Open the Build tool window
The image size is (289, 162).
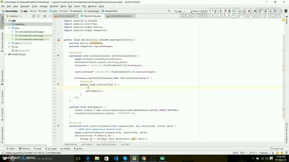(x=37, y=148)
